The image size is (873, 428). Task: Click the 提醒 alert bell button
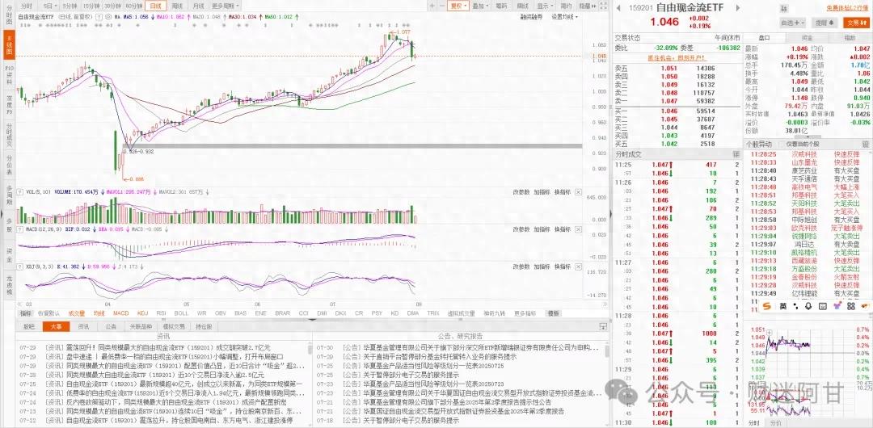click(x=825, y=23)
